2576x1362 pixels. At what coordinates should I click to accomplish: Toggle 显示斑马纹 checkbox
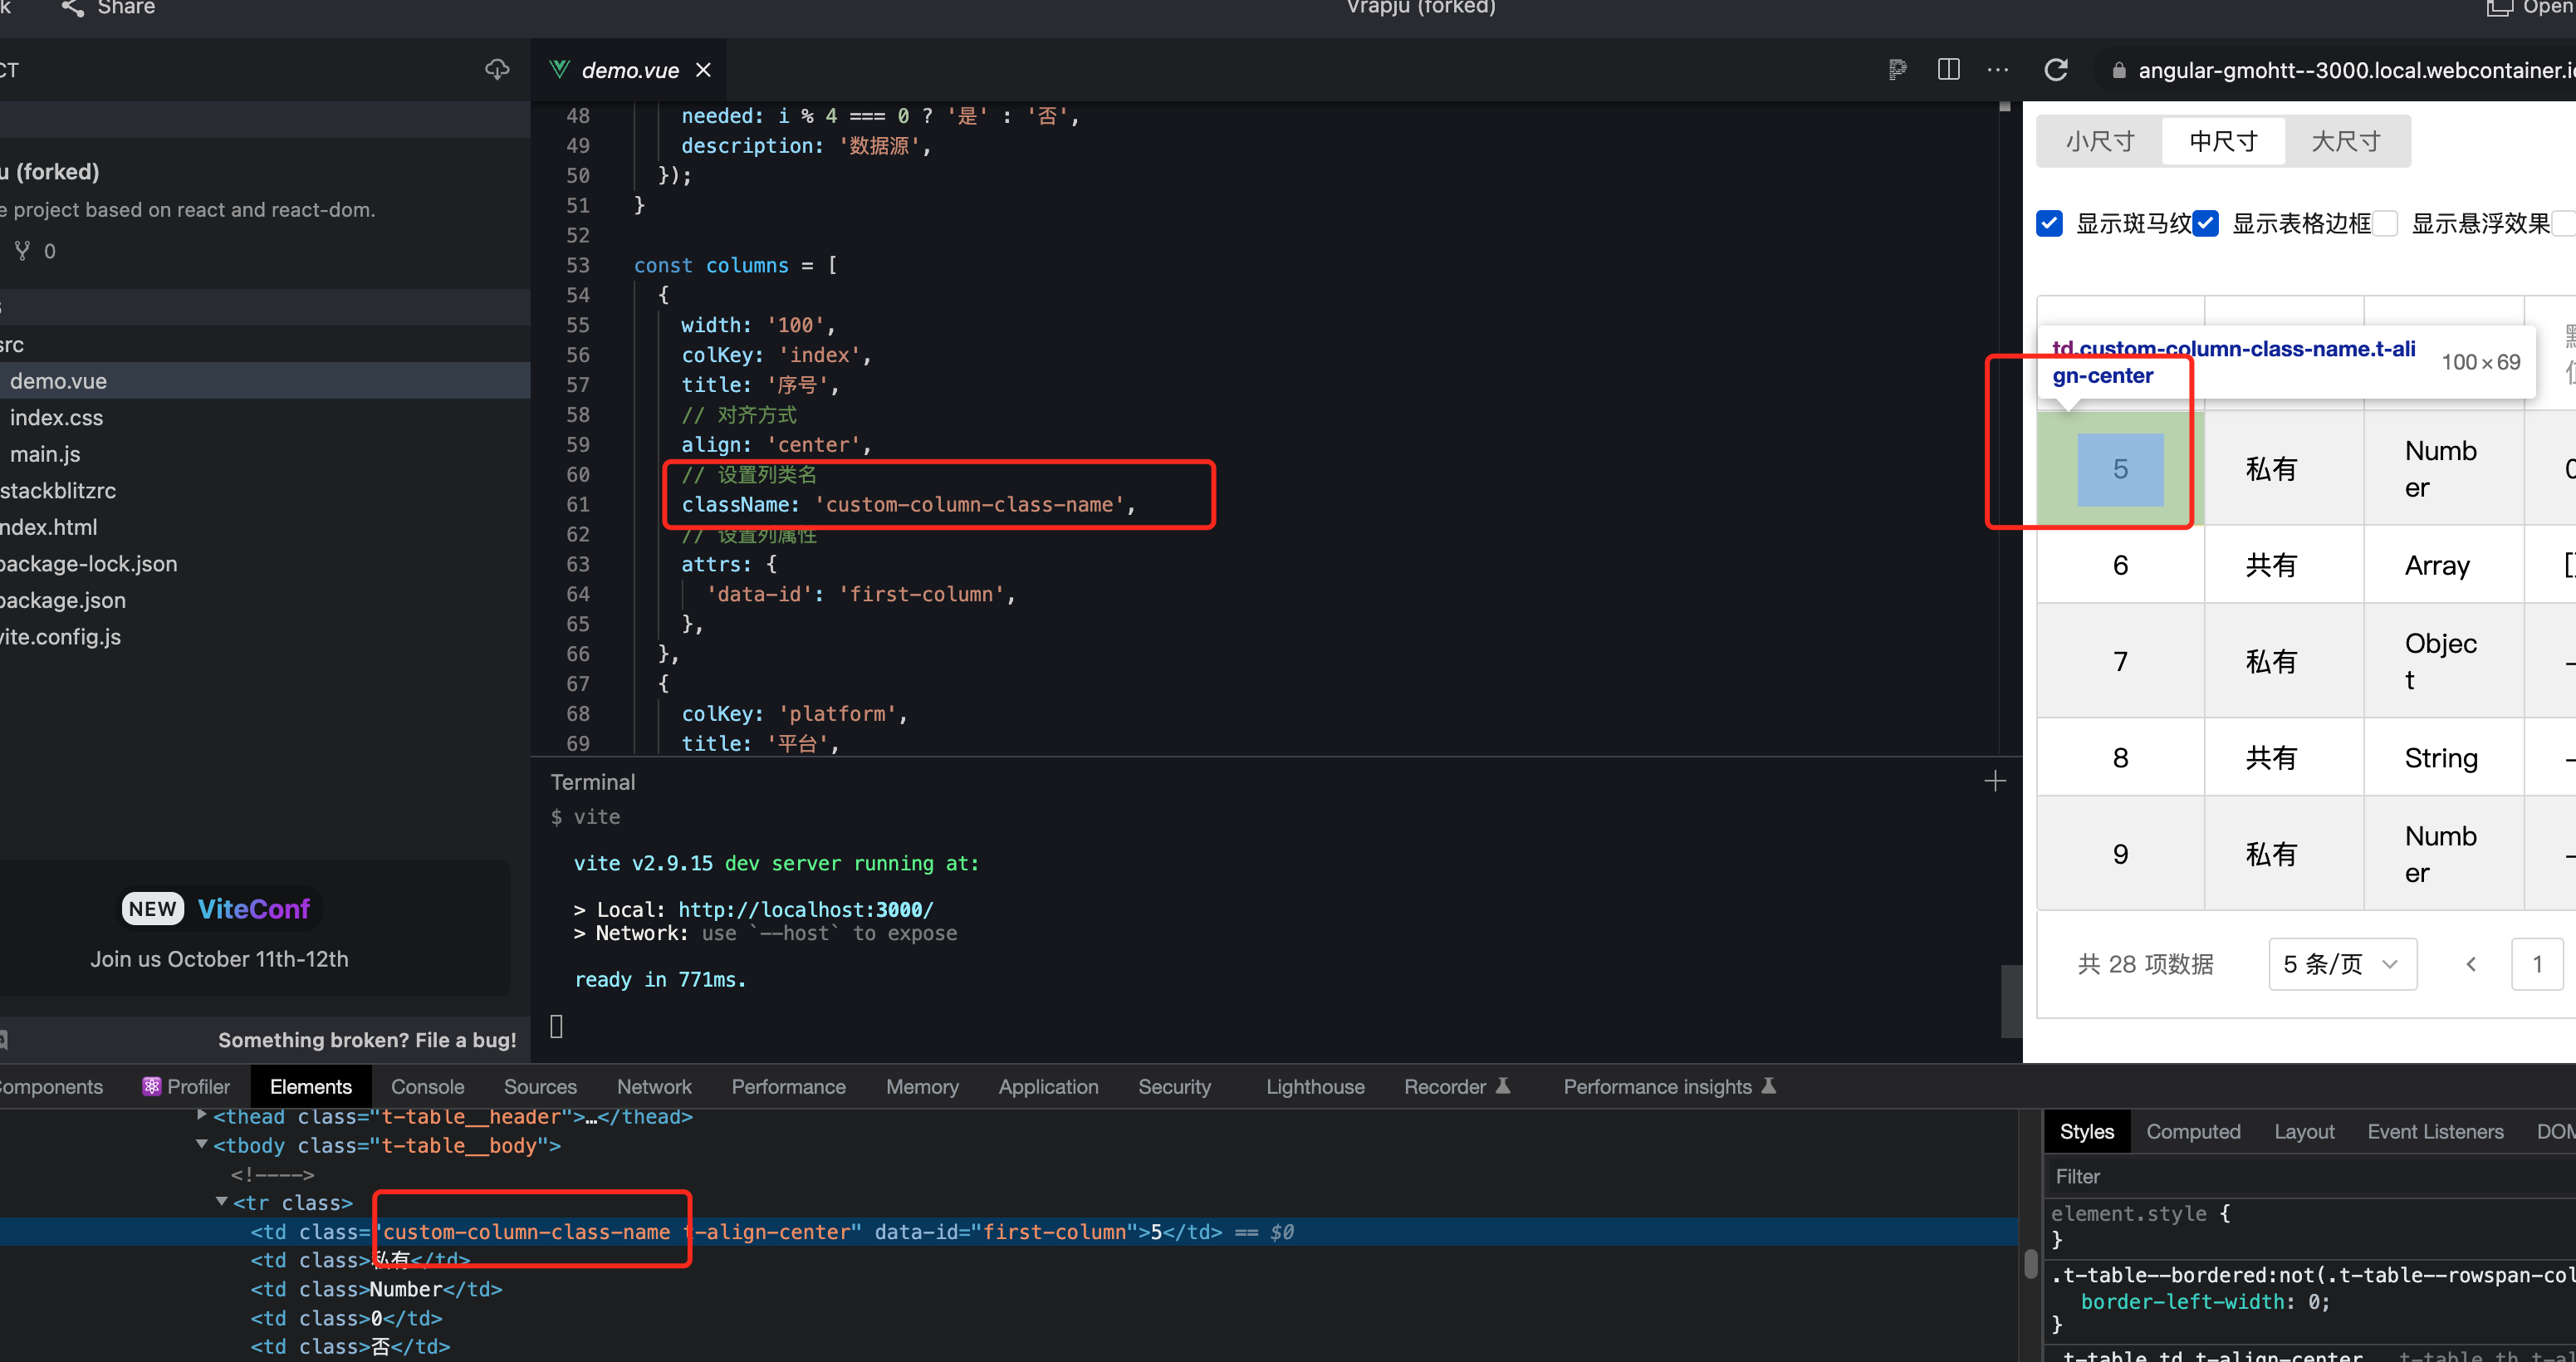point(2049,223)
